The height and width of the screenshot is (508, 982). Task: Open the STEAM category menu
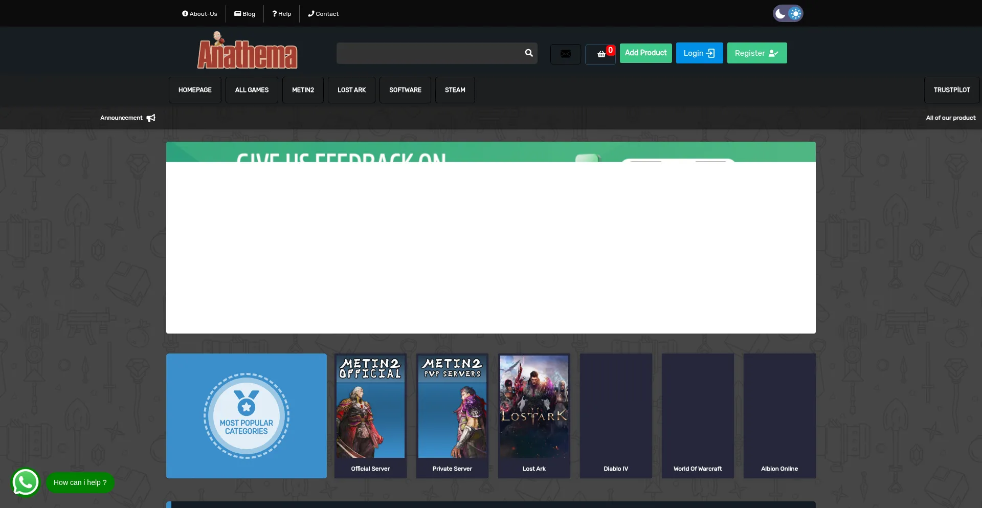pos(455,90)
